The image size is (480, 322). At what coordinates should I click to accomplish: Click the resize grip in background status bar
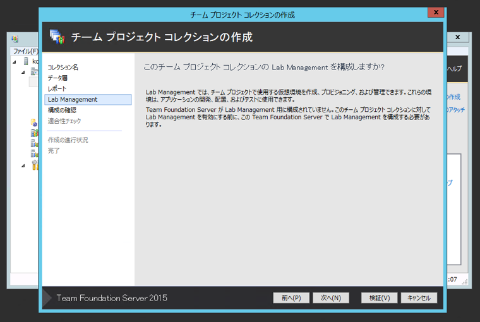(465, 282)
